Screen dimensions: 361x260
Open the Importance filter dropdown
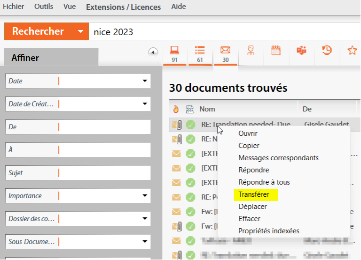[x=145, y=196]
